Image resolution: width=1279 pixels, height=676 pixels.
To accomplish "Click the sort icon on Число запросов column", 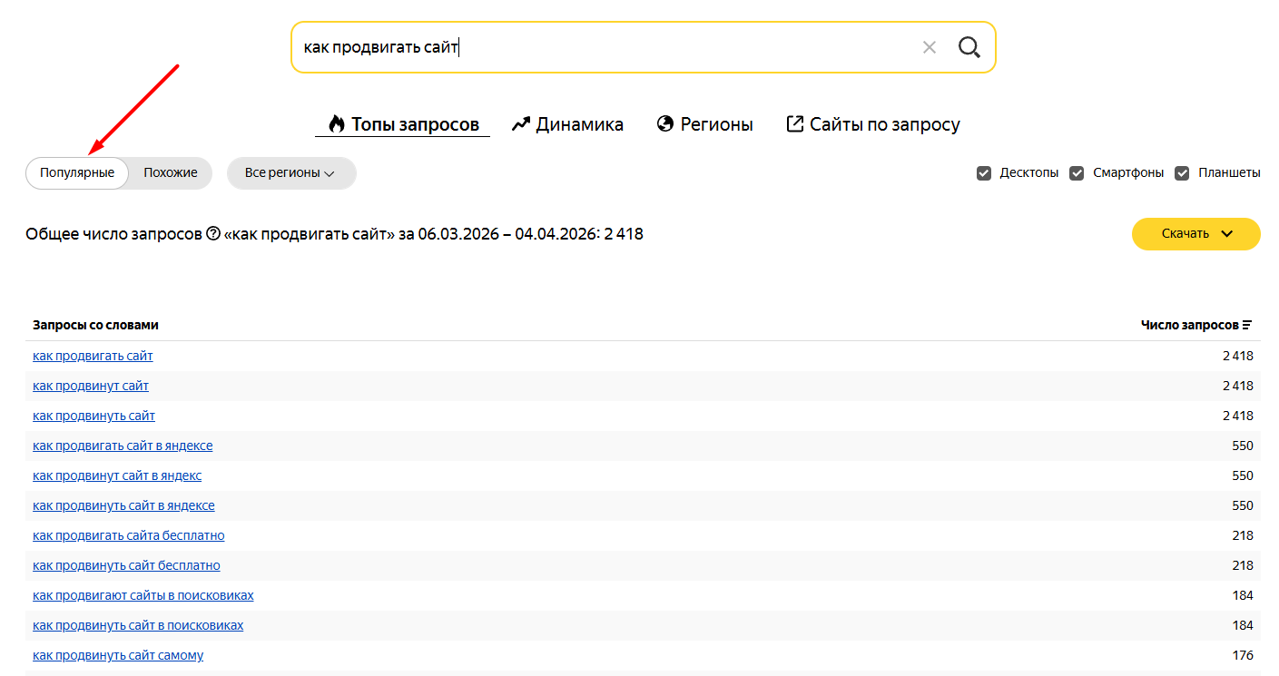I will [1248, 324].
